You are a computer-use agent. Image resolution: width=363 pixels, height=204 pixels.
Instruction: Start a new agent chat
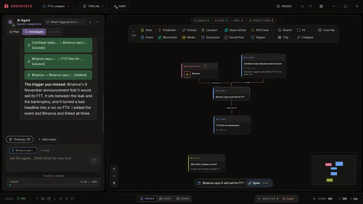point(97,22)
